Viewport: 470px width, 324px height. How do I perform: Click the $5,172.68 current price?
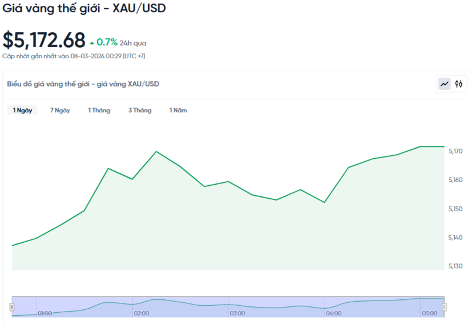44,40
